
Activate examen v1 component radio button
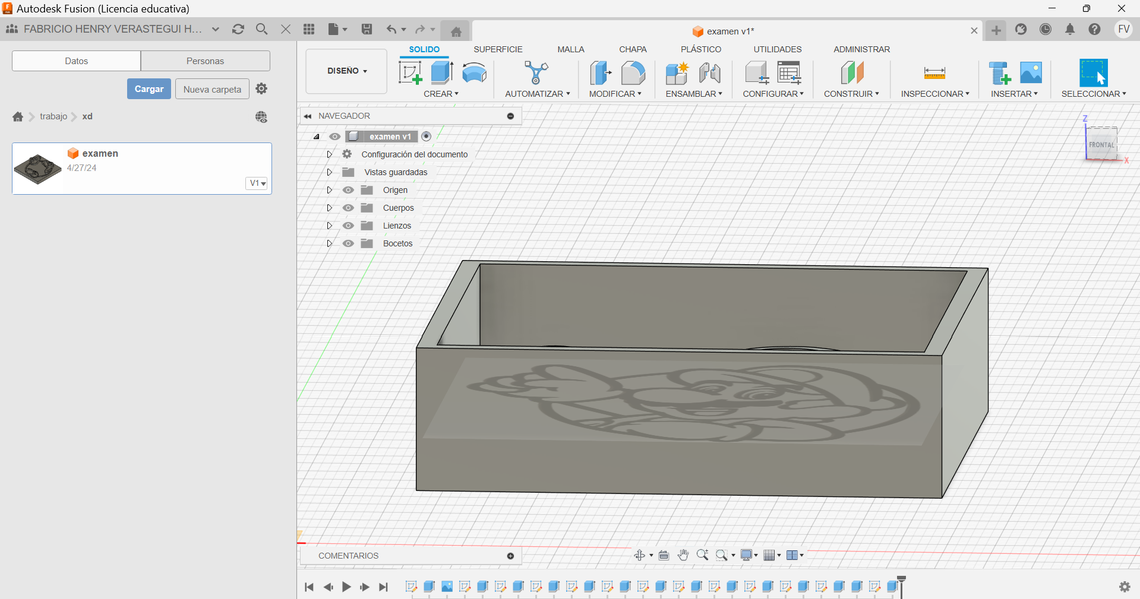coord(426,137)
